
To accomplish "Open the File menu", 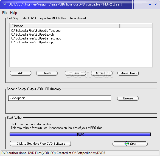I will coord(5,13).
